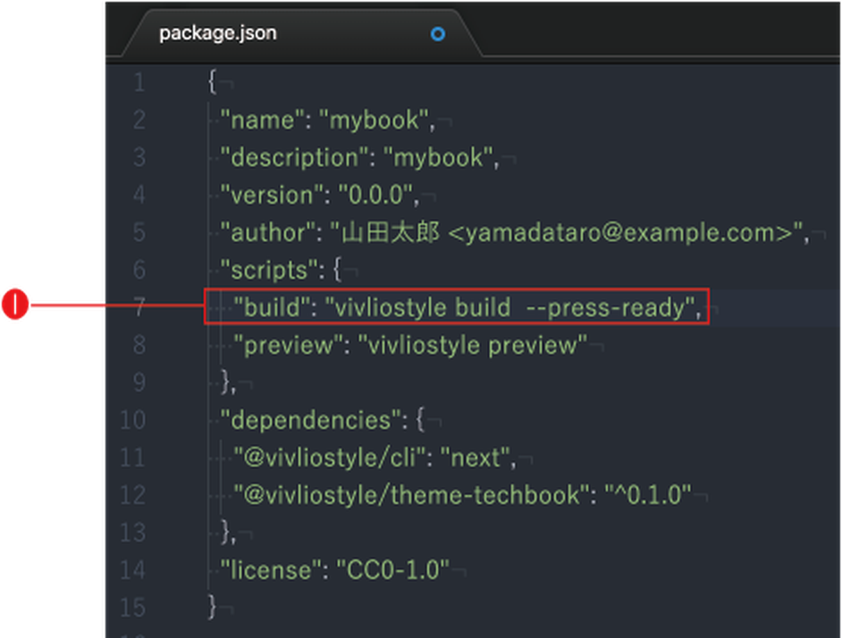Image resolution: width=842 pixels, height=638 pixels.
Task: Click the "0.0.0" version value
Action: [x=376, y=196]
